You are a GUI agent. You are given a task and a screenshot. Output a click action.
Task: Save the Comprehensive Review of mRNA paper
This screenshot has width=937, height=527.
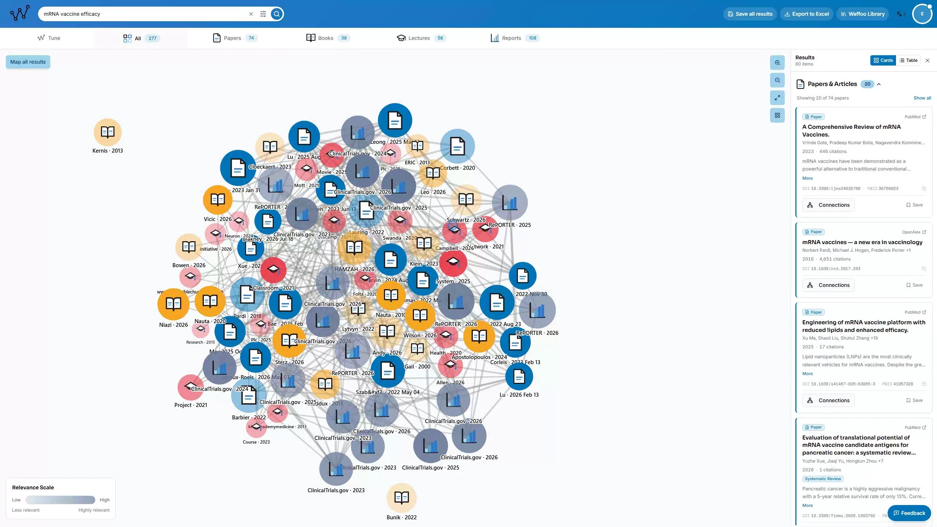coord(914,205)
